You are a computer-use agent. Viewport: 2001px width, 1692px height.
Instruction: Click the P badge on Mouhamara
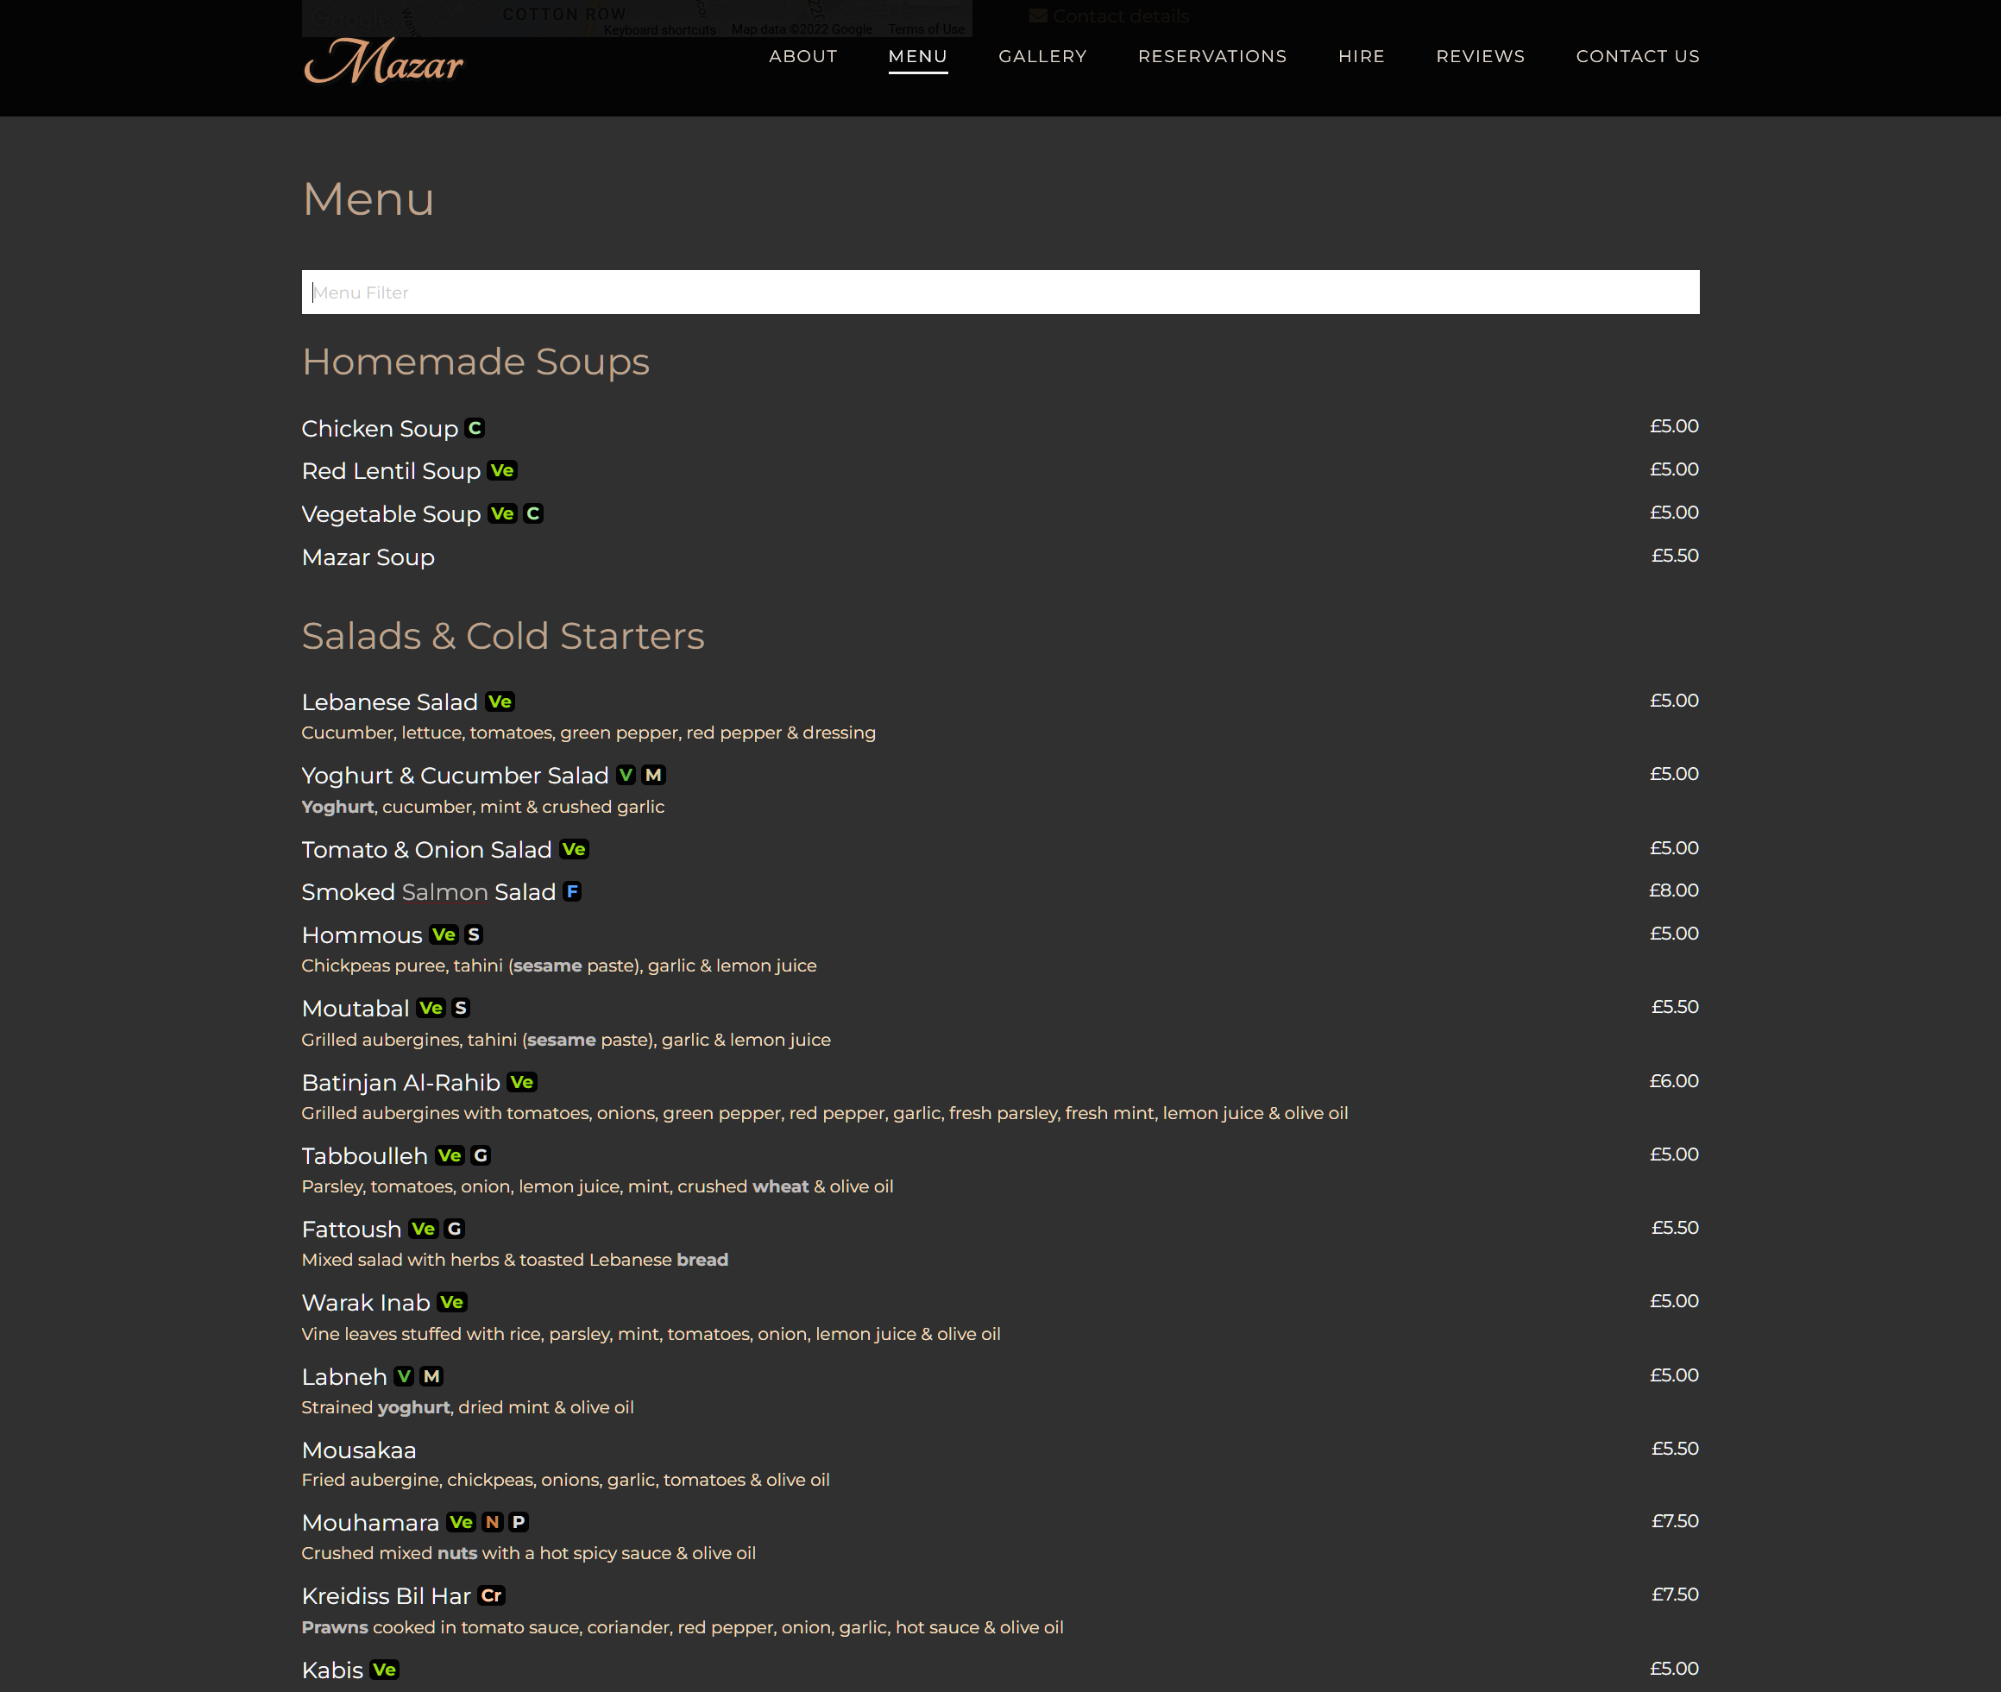tap(519, 1522)
